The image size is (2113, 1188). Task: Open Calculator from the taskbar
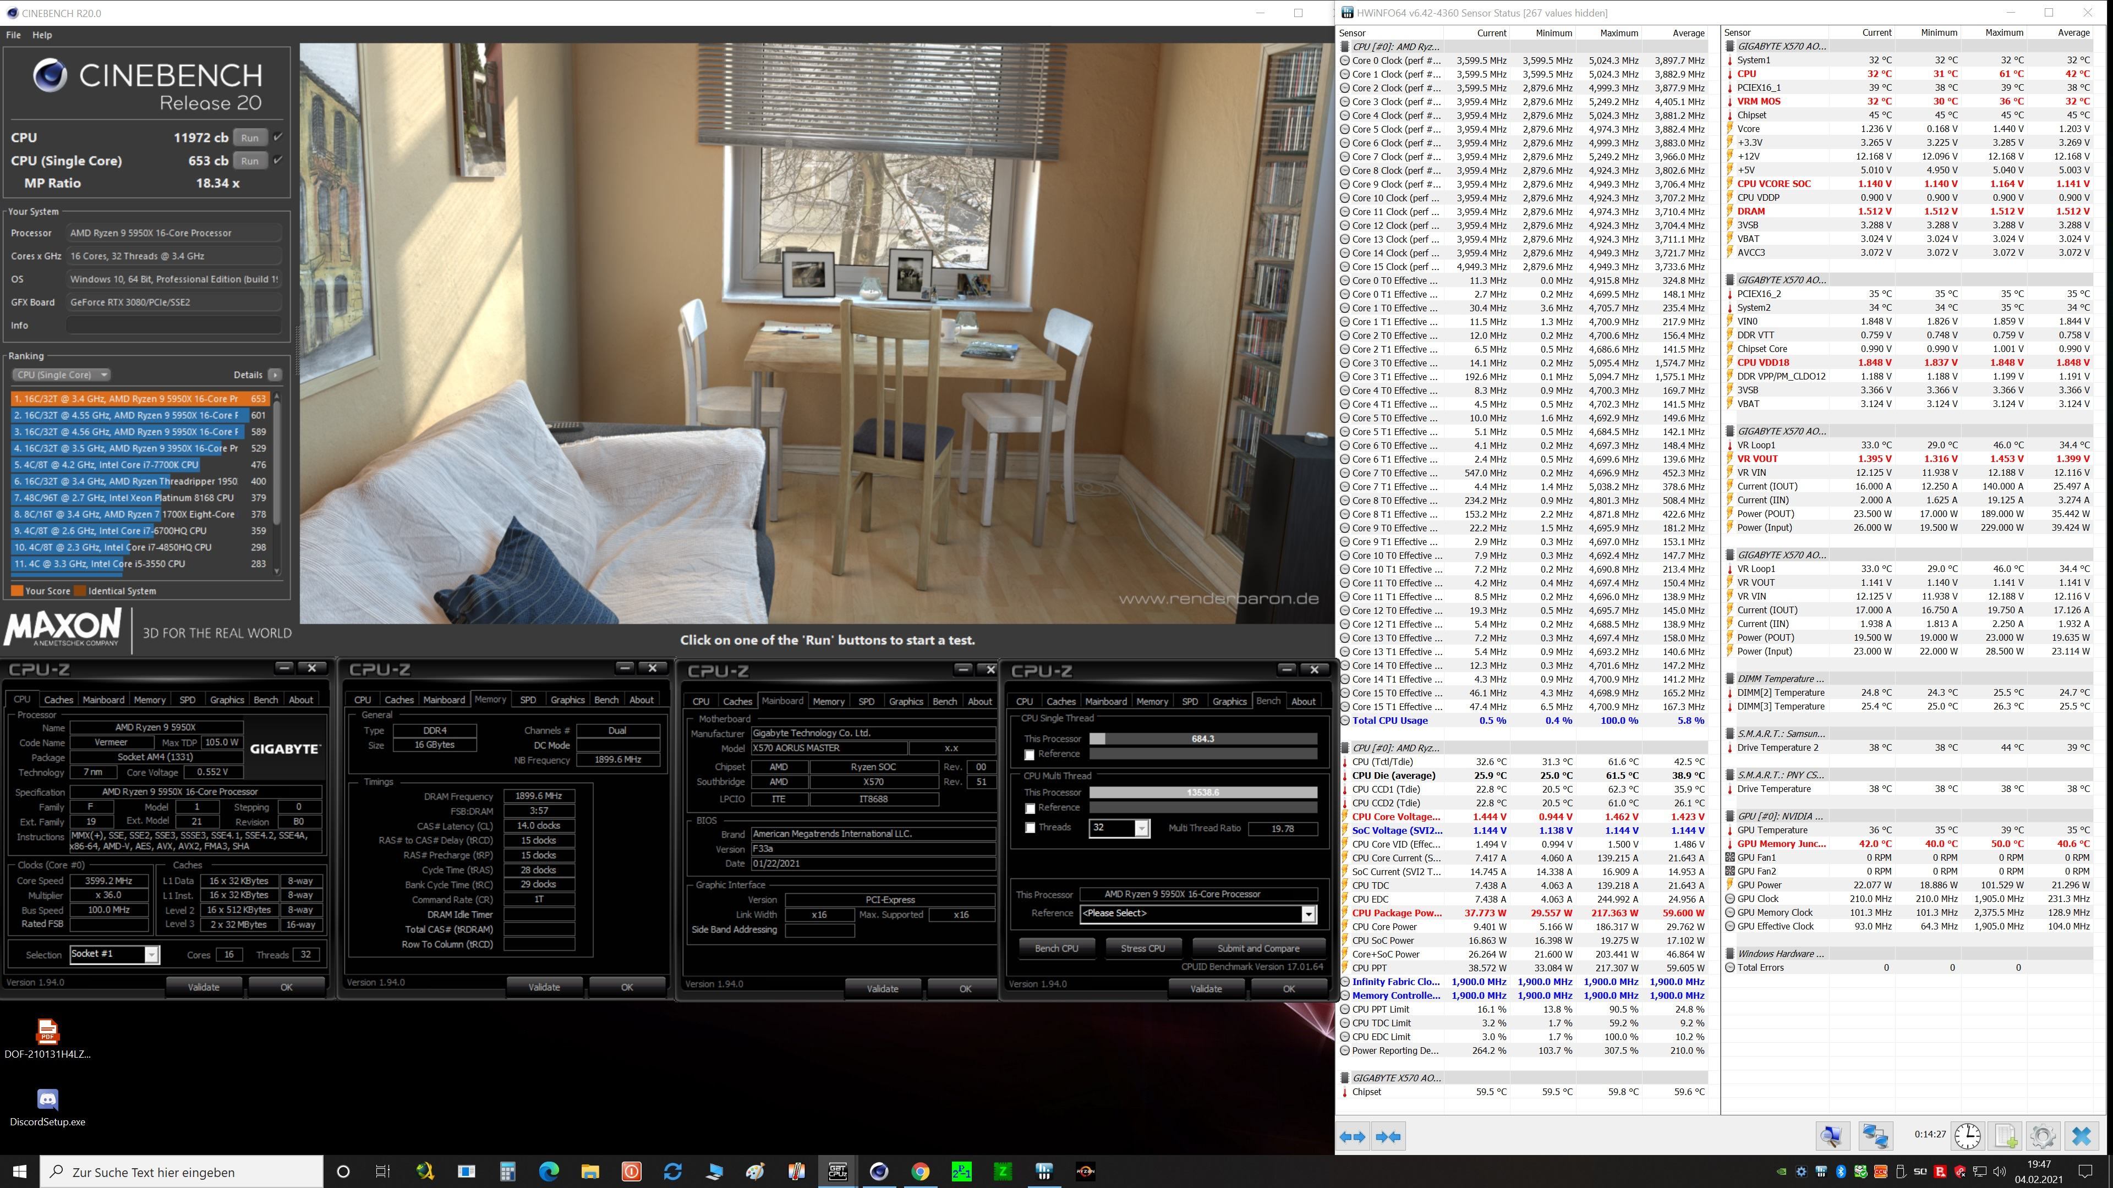[508, 1171]
